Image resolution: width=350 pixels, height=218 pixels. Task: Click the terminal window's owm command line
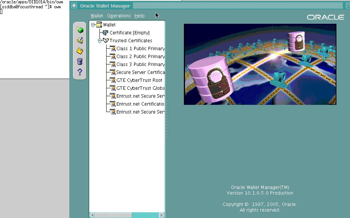point(31,7)
